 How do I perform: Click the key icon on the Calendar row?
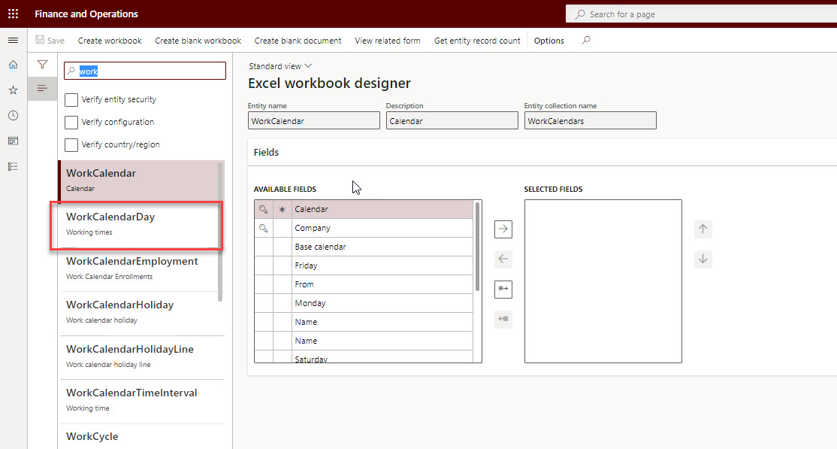pyautogui.click(x=264, y=209)
